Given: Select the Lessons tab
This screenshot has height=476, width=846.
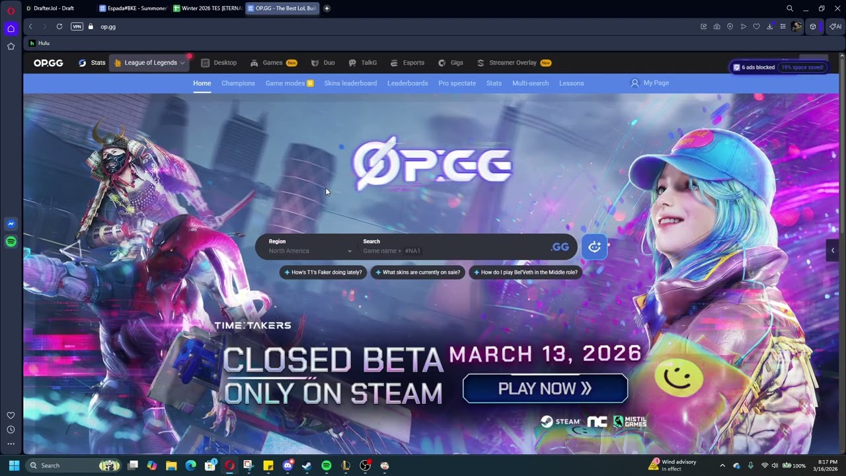Looking at the screenshot, I should [572, 83].
